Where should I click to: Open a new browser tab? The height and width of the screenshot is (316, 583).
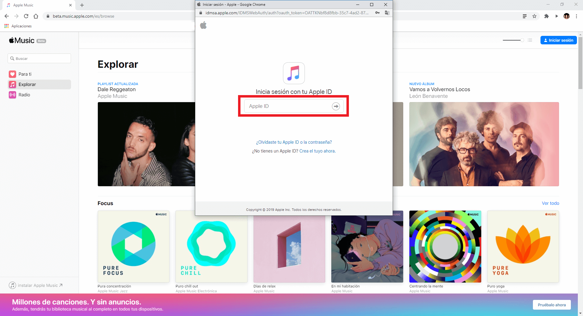coord(82,5)
